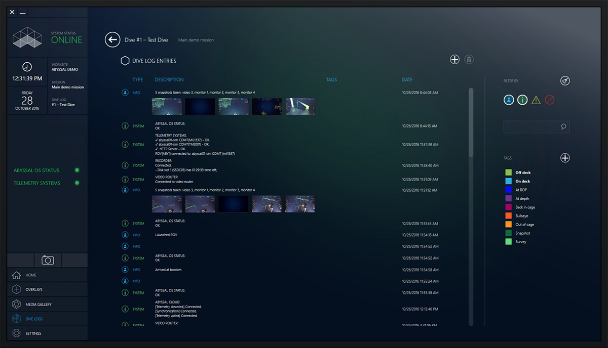Select the Off deck tag swatch

(508, 172)
